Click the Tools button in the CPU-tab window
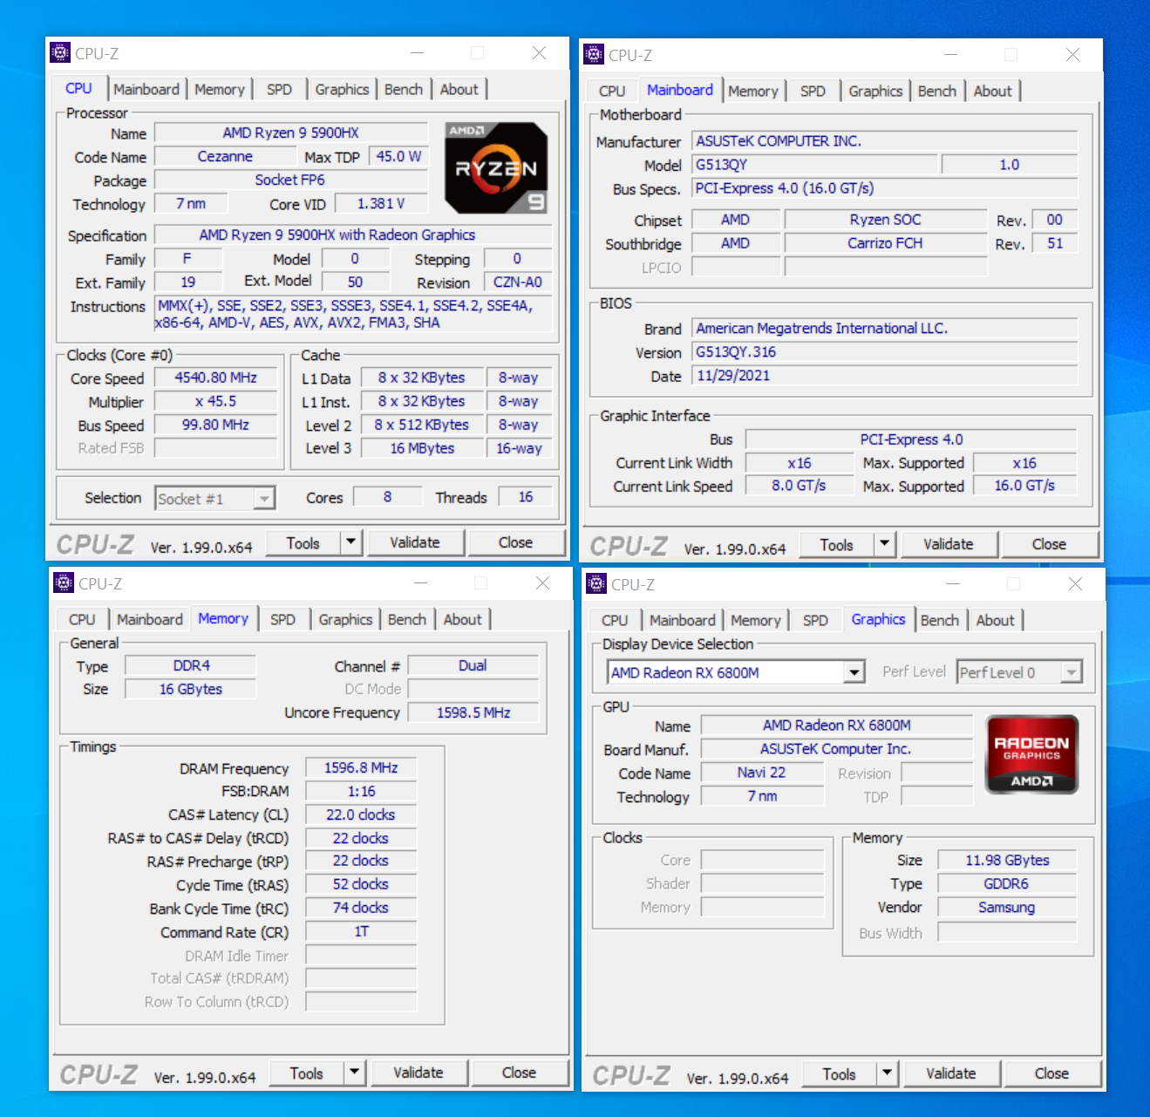 tap(303, 543)
